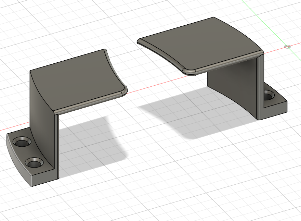Select the upper countersunk hole on the left bracket base
This screenshot has height=221, width=301.
pyautogui.click(x=22, y=142)
